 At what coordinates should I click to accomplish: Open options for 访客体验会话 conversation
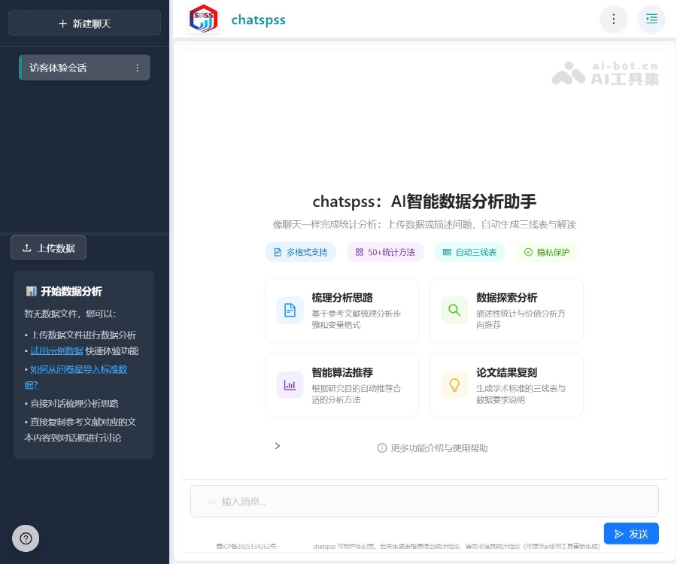tap(138, 68)
